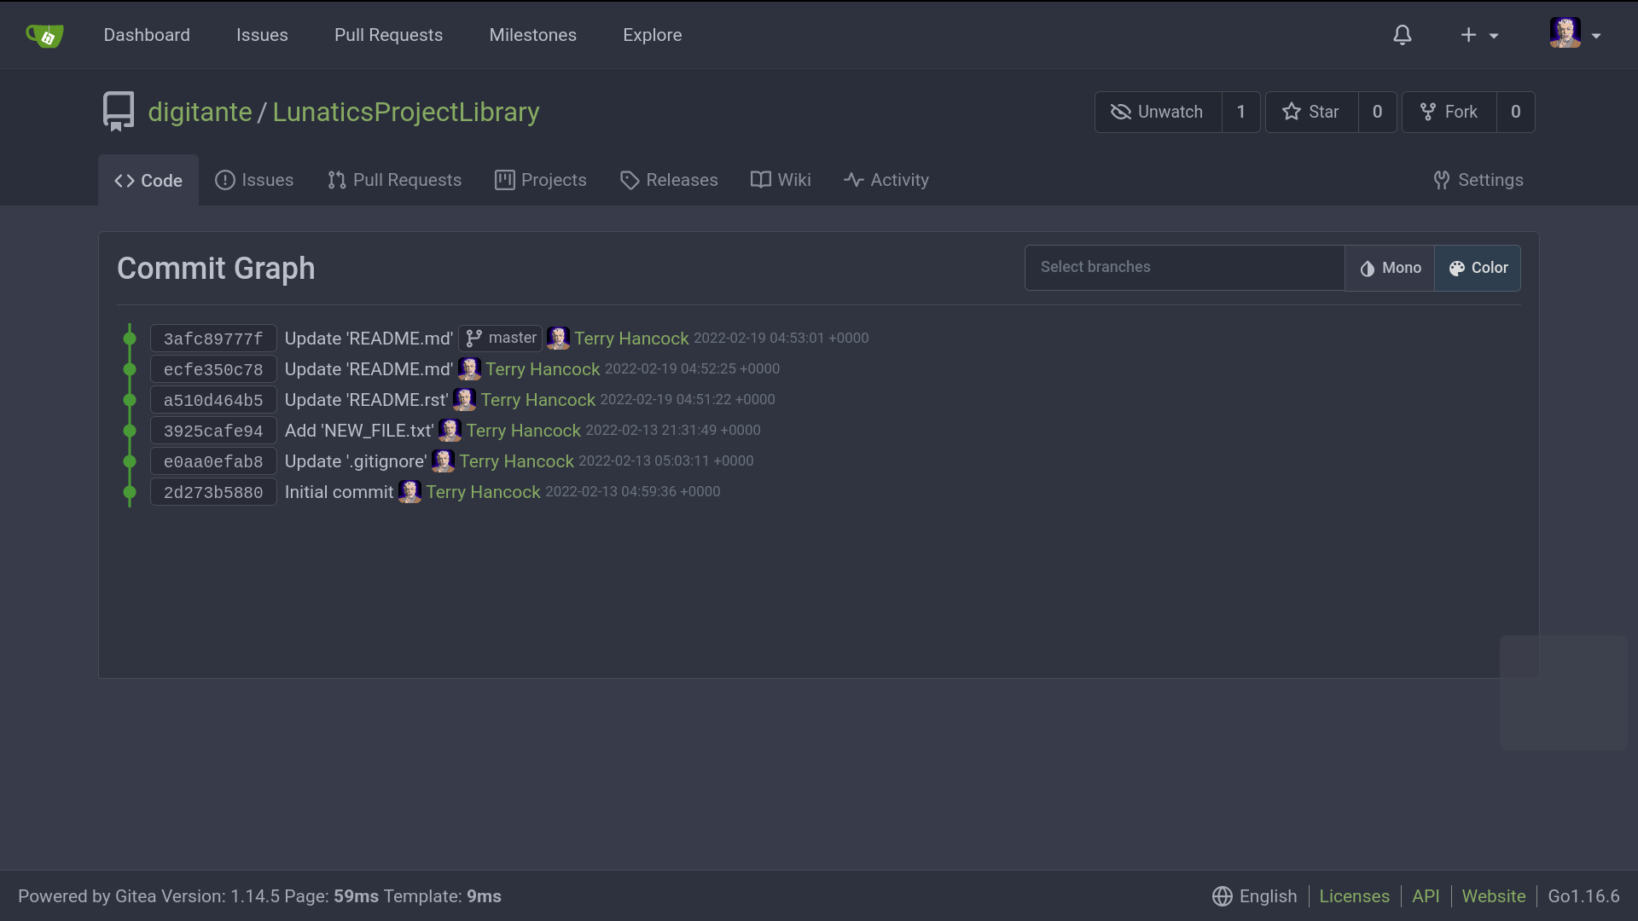Fork the LunaticsProjectLibrary repository

pyautogui.click(x=1449, y=112)
